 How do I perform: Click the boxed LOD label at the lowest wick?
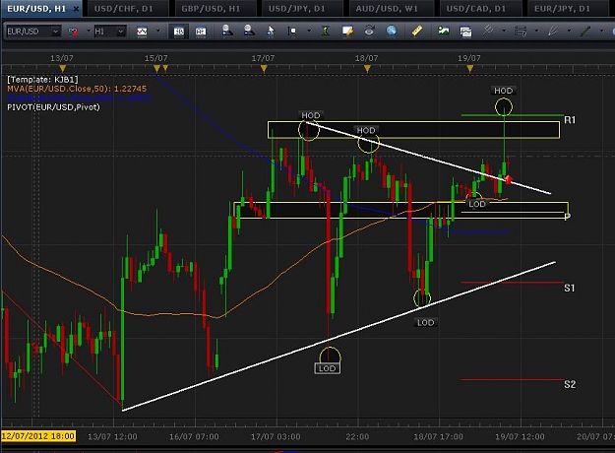coord(327,368)
